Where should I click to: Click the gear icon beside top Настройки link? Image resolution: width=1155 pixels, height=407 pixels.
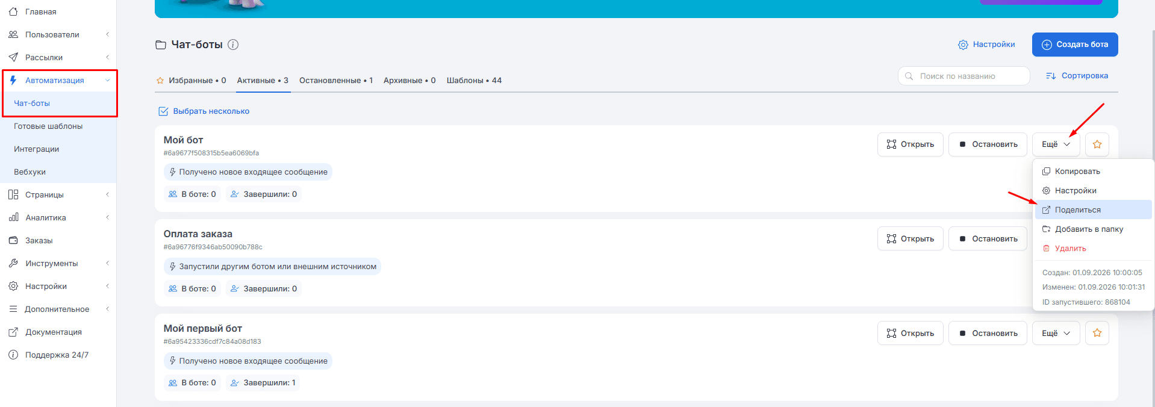click(x=963, y=45)
